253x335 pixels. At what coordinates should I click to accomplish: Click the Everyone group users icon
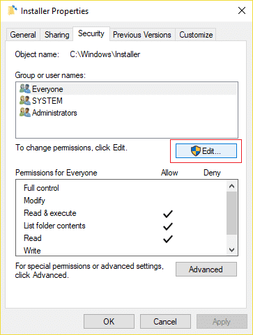click(25, 88)
